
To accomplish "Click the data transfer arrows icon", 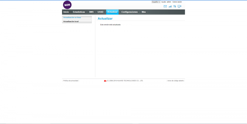I will tap(175, 6).
